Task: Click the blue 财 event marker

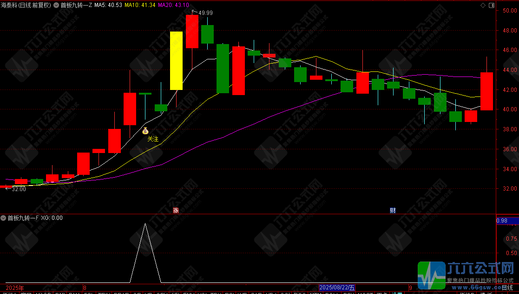Action: [393, 210]
